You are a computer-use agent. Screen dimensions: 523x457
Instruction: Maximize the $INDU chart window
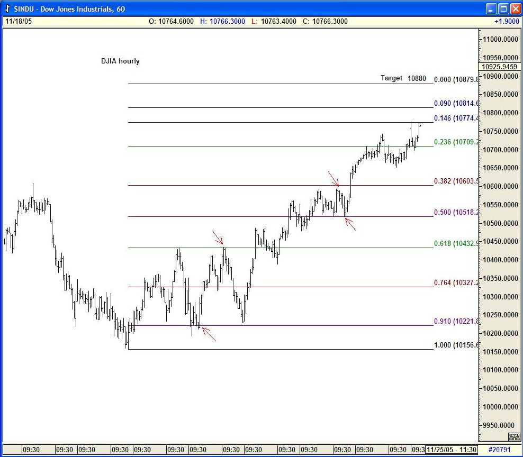click(x=503, y=8)
